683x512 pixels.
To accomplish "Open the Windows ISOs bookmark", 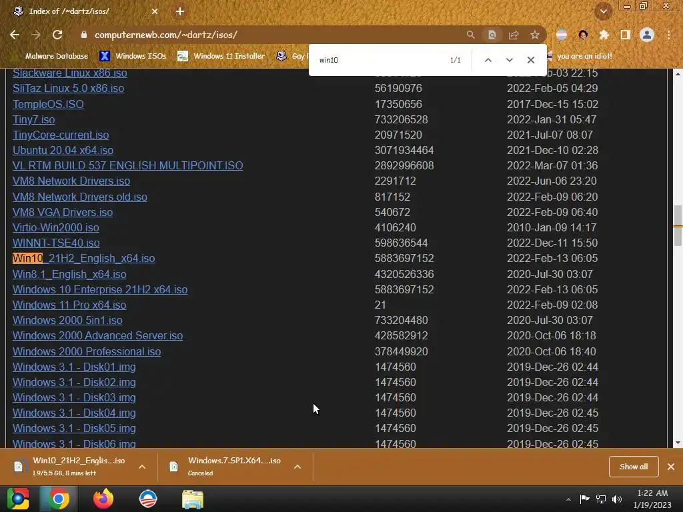I will pyautogui.click(x=133, y=56).
